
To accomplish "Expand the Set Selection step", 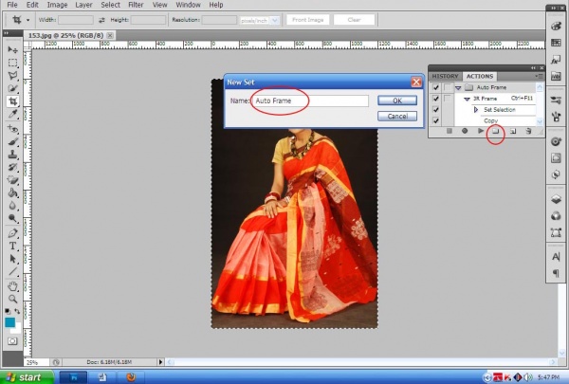I will pyautogui.click(x=475, y=110).
